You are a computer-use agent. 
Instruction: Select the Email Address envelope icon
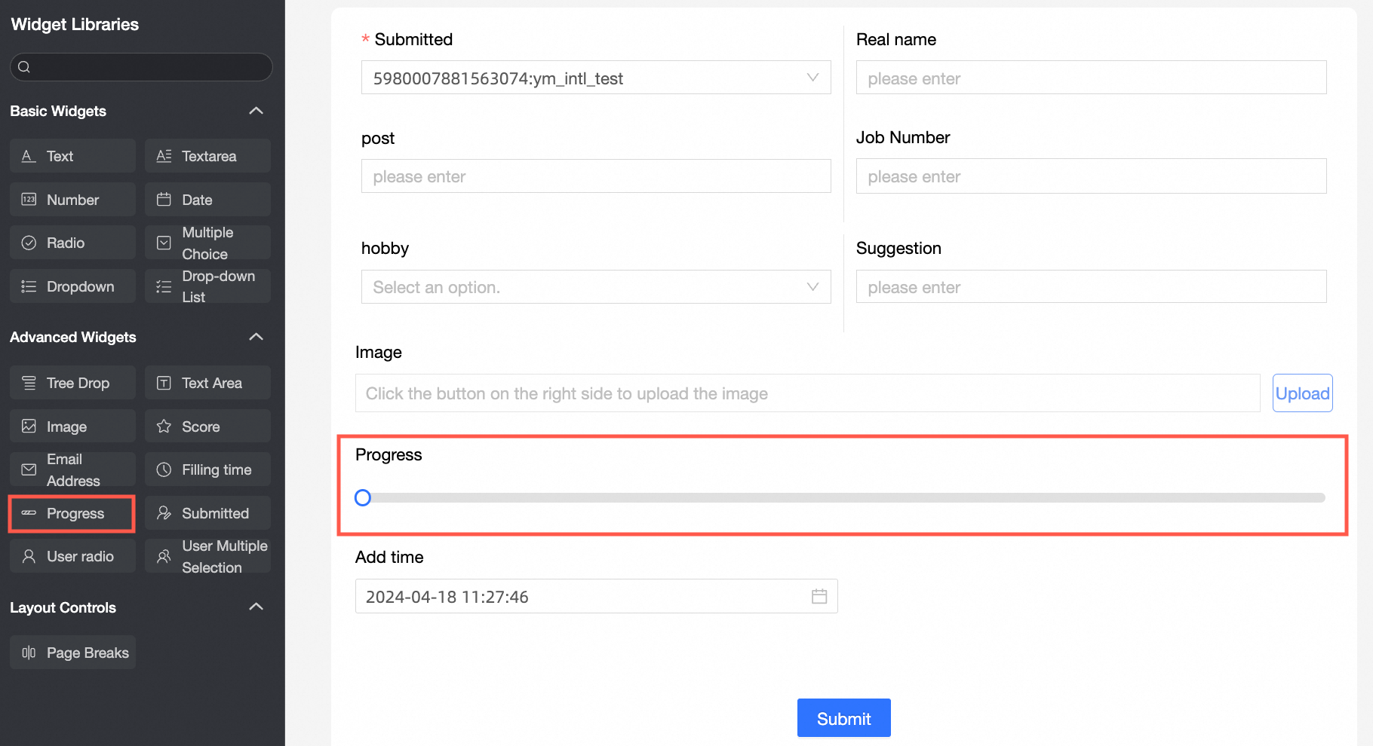tap(29, 470)
